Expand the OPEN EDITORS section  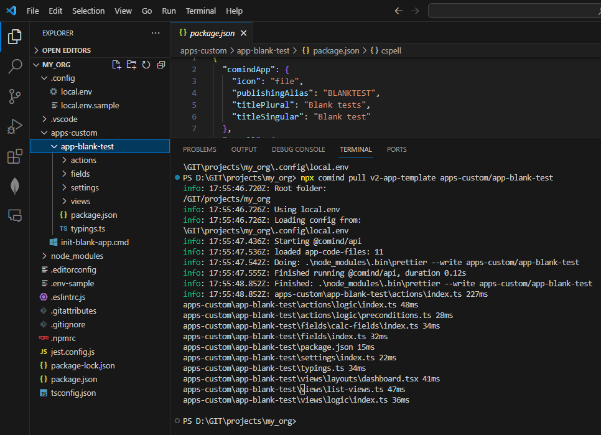point(37,50)
